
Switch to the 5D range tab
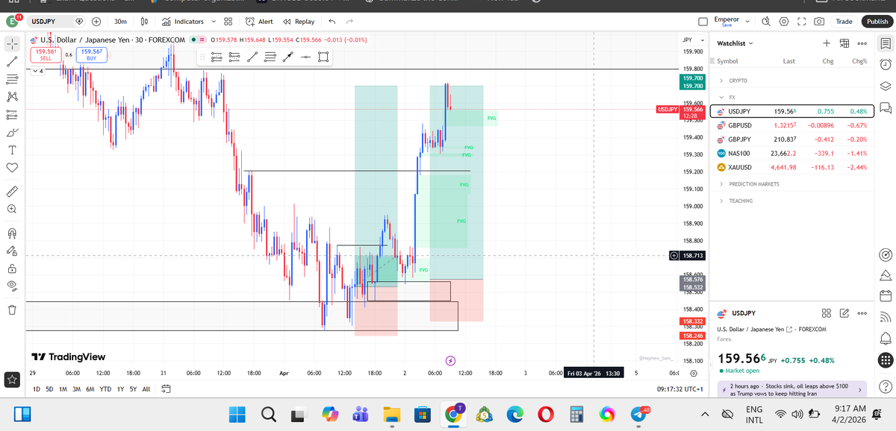[x=49, y=389]
